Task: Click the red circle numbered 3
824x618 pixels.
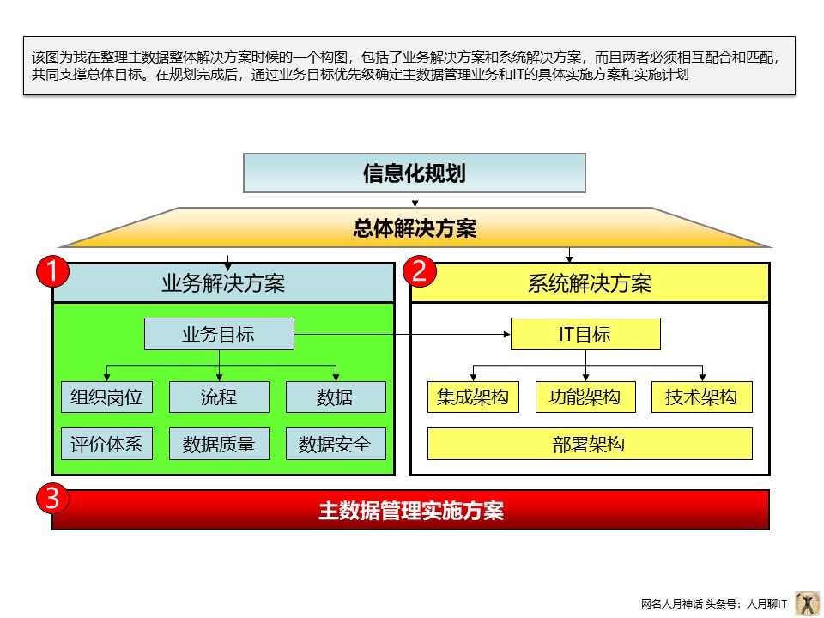Action: [51, 498]
